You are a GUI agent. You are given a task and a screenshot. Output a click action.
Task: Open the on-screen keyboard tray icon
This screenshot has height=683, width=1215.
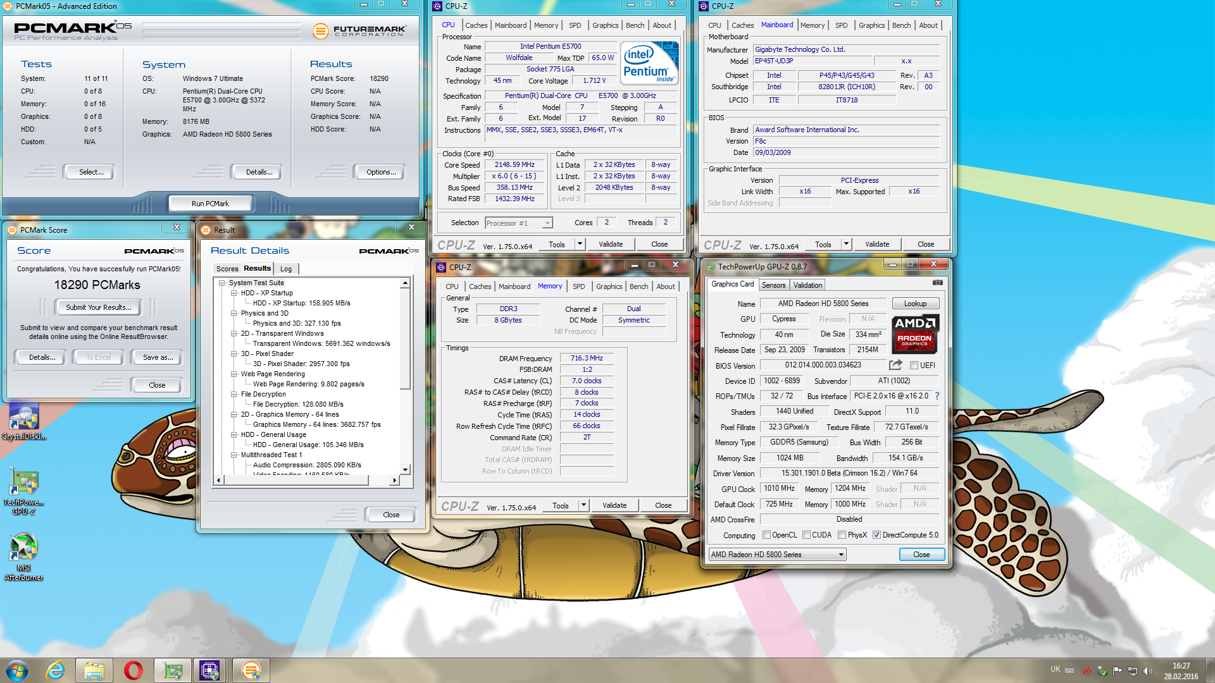(1069, 670)
